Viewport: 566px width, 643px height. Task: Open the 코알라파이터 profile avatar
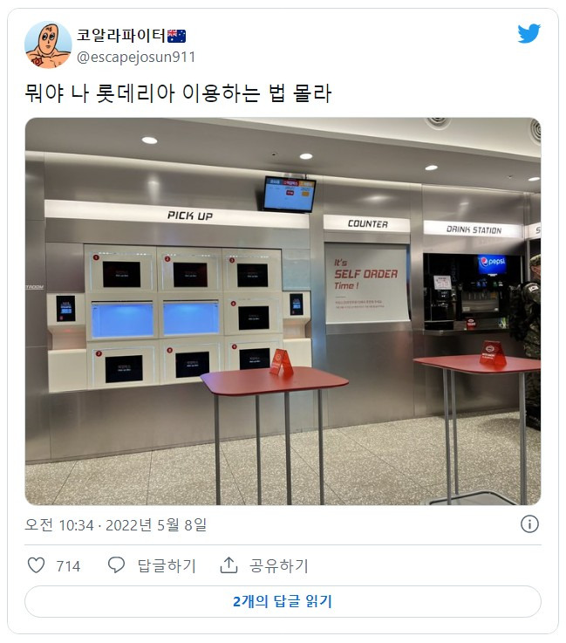(x=48, y=45)
